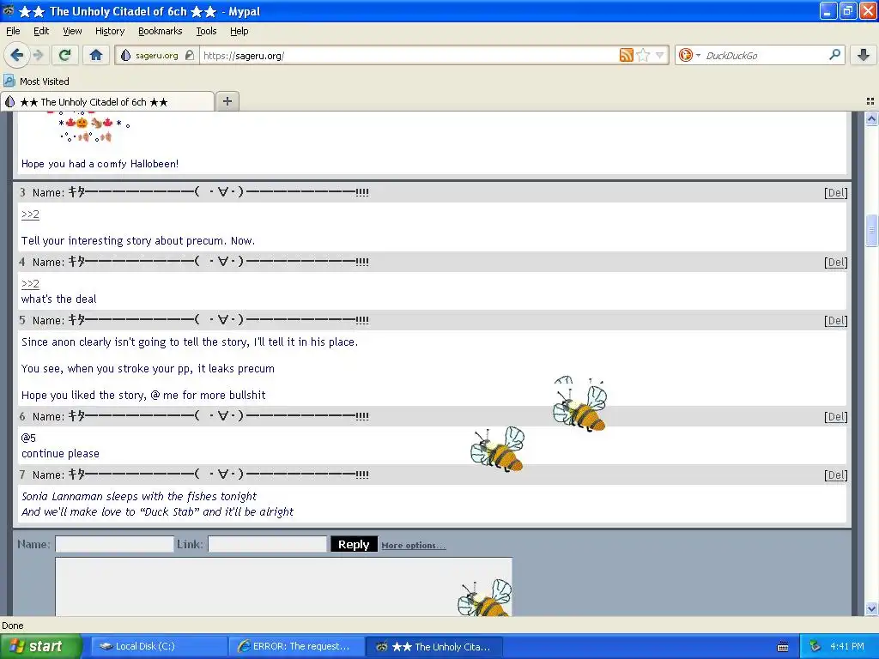Image resolution: width=879 pixels, height=659 pixels.
Task: Click into the reply message text area
Action: click(283, 586)
